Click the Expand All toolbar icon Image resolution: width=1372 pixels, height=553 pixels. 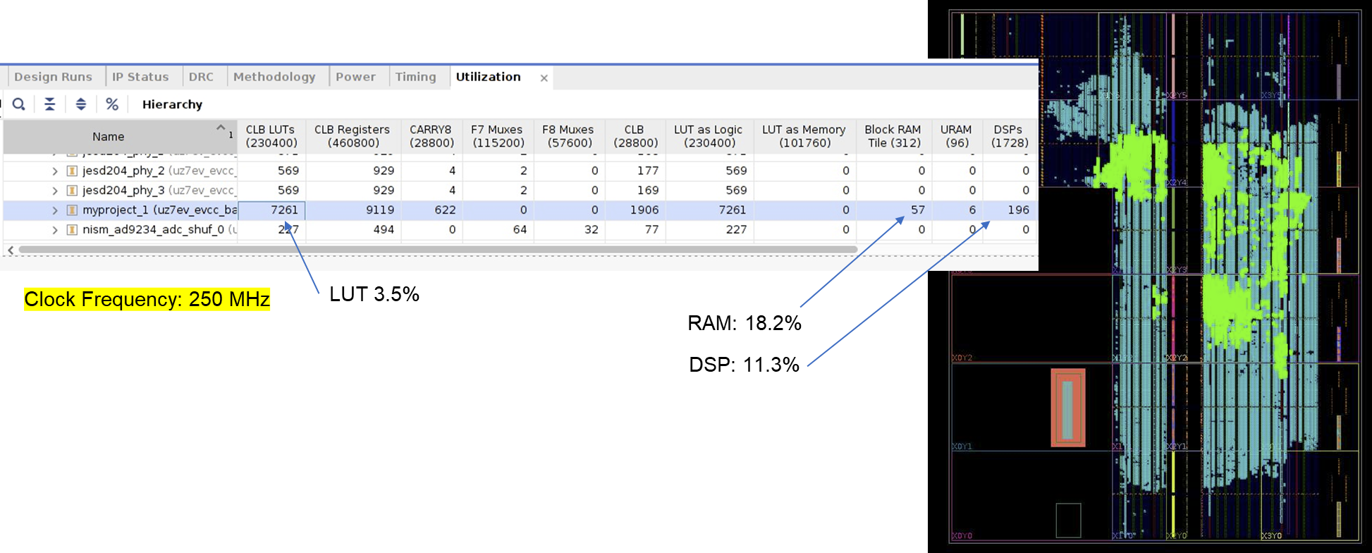tap(81, 104)
